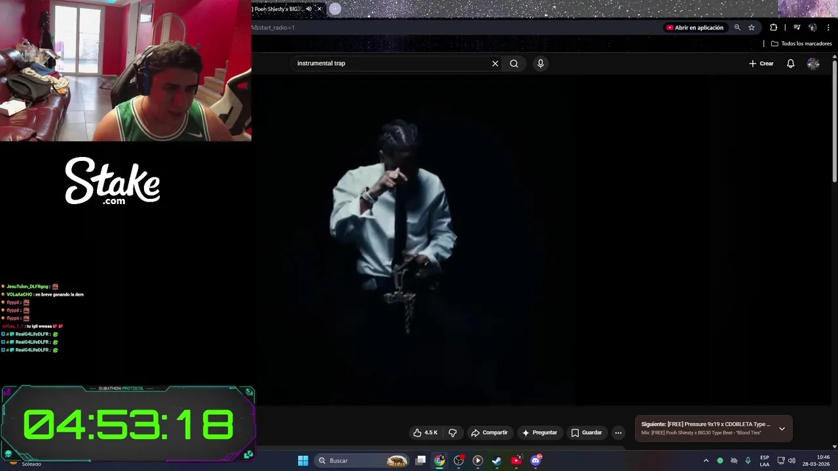Click the YouTube search magnifier button
This screenshot has height=471, width=838.
tap(514, 63)
